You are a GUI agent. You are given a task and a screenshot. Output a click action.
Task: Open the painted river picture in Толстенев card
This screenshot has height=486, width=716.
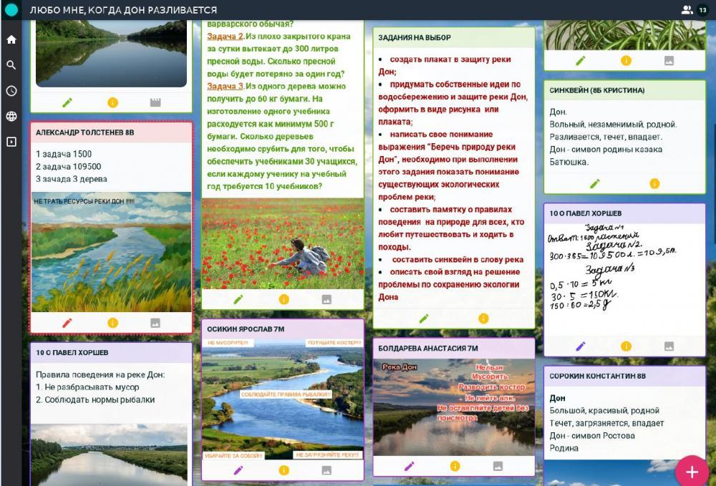[x=112, y=252]
